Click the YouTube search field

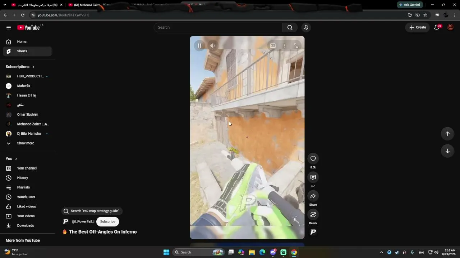(218, 28)
